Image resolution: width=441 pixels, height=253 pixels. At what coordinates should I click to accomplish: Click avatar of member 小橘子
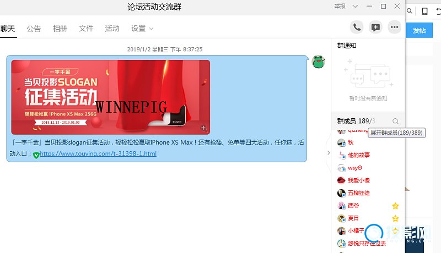point(341,231)
